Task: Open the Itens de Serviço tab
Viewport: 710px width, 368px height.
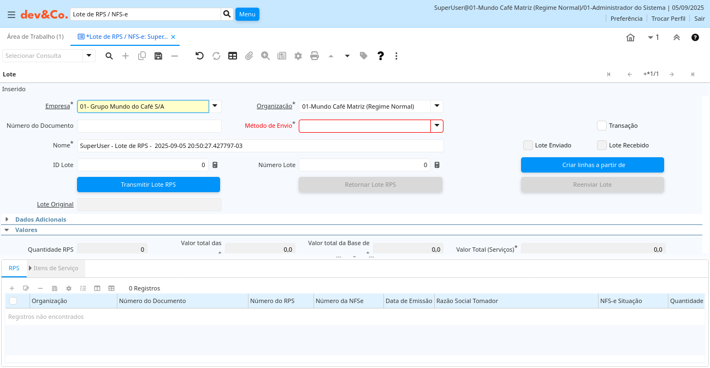Action: tap(55, 268)
